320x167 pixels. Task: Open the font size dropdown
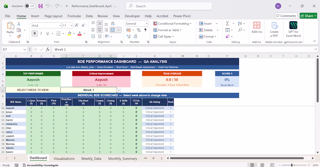tap(72, 26)
